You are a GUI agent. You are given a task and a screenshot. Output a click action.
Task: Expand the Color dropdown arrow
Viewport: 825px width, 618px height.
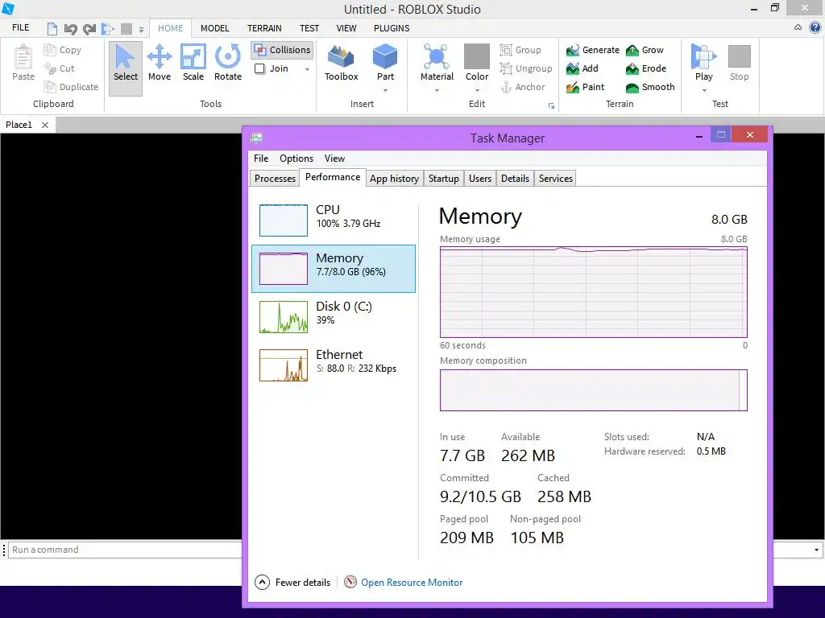click(477, 90)
